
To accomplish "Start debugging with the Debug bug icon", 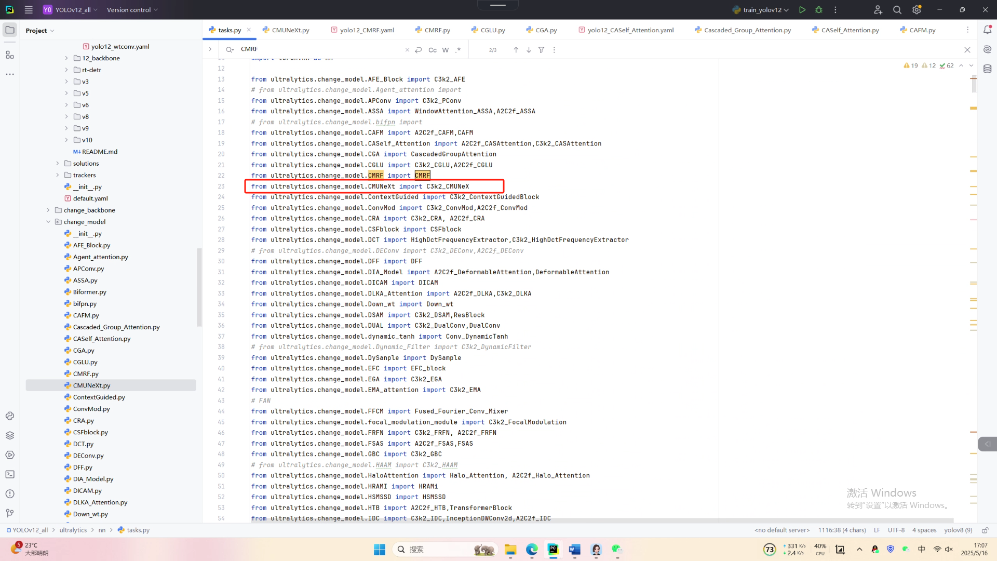I will coord(819,10).
